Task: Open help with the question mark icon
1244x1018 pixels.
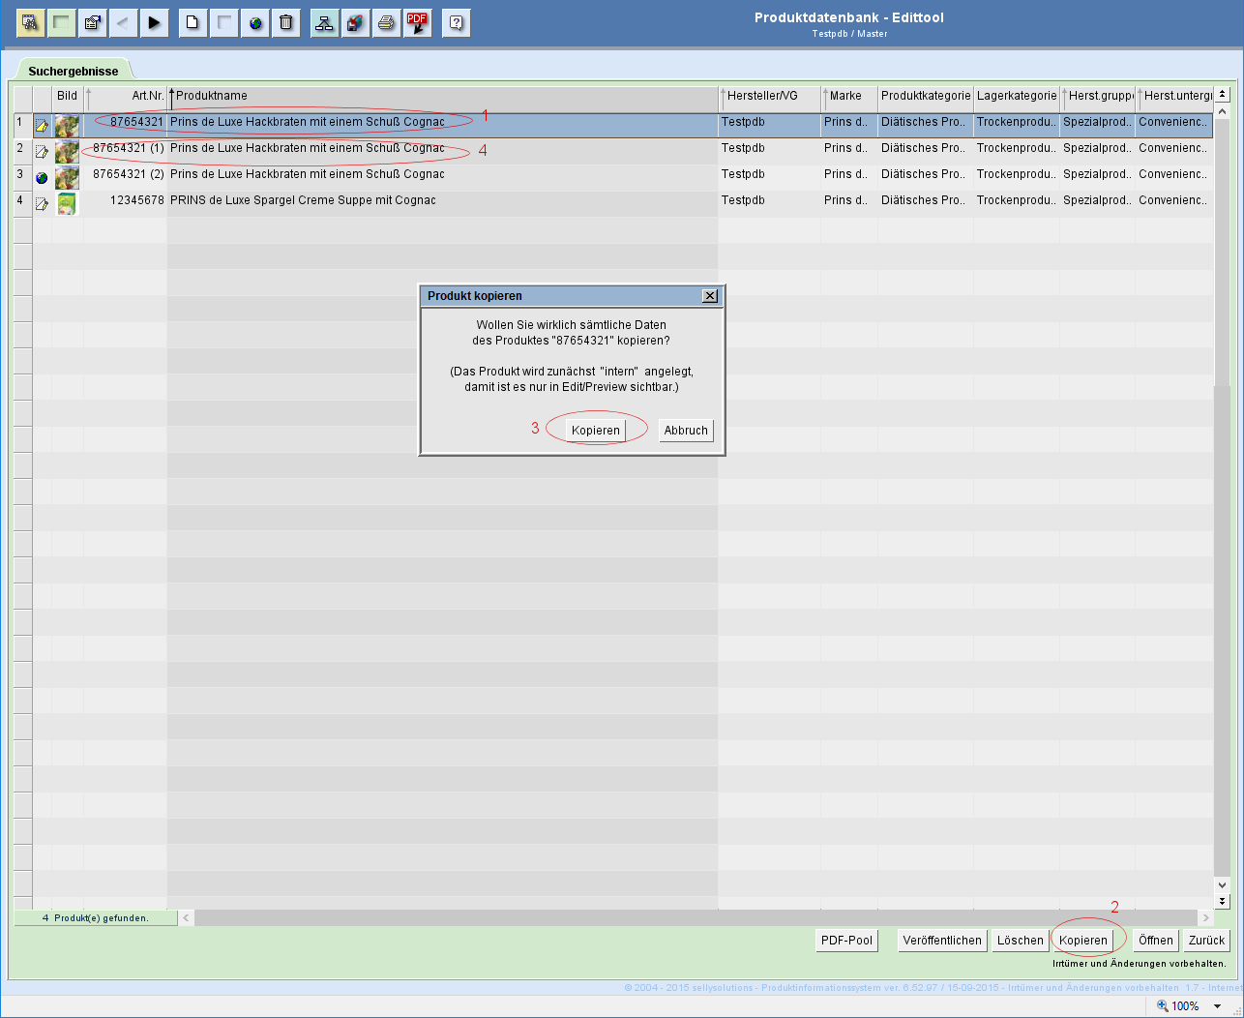Action: click(x=457, y=22)
